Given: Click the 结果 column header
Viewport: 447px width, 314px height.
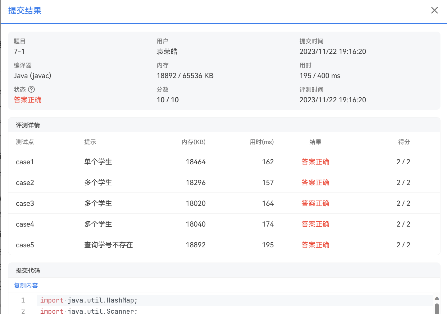Looking at the screenshot, I should pos(315,142).
